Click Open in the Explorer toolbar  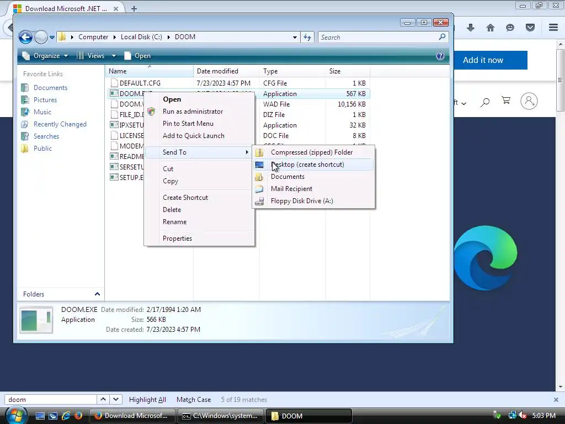pyautogui.click(x=137, y=56)
